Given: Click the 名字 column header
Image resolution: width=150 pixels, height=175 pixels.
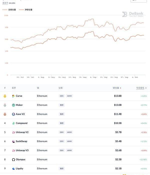Looking at the screenshot, I should click(x=14, y=88).
